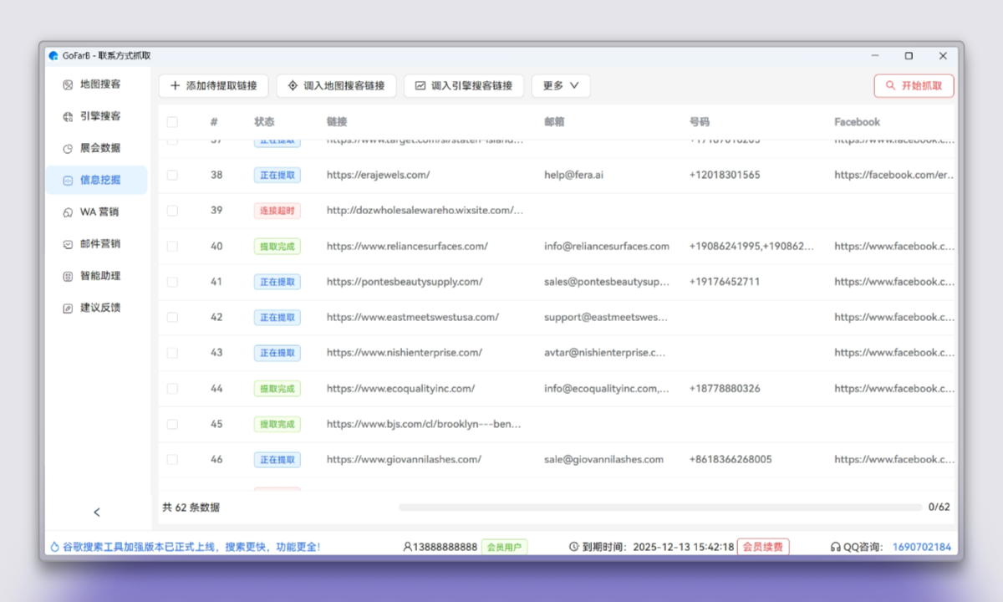
Task: Click the https://www.ecoqualityinc.com/ link cell
Action: point(400,389)
